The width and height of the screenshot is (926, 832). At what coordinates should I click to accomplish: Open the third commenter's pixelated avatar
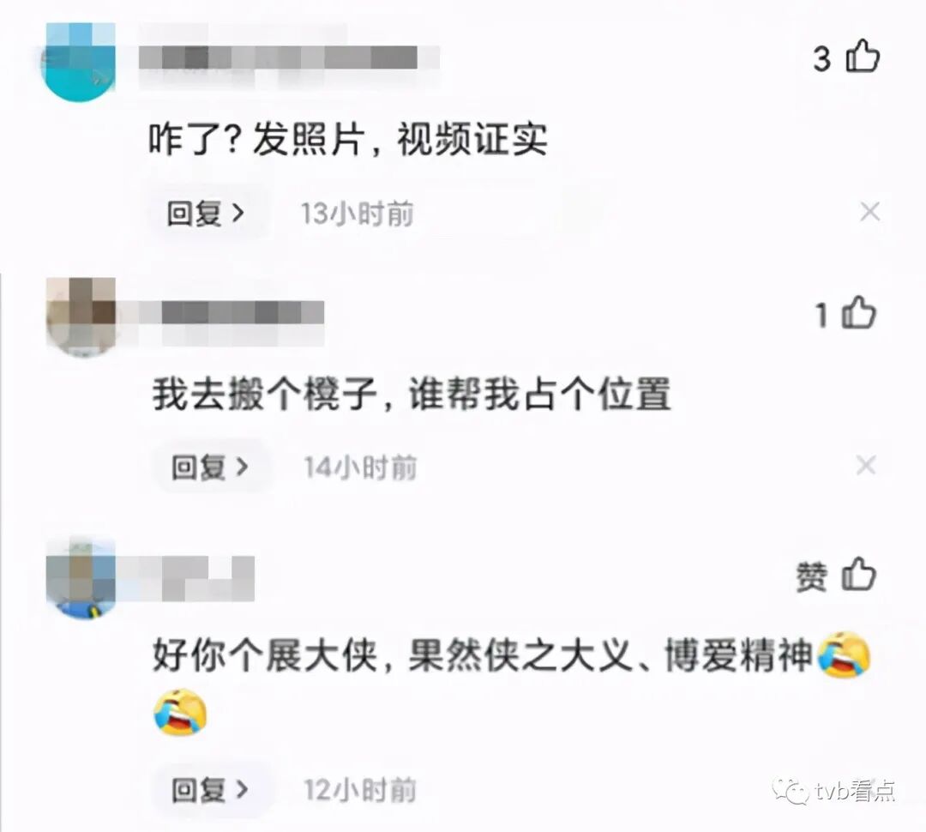(81, 577)
